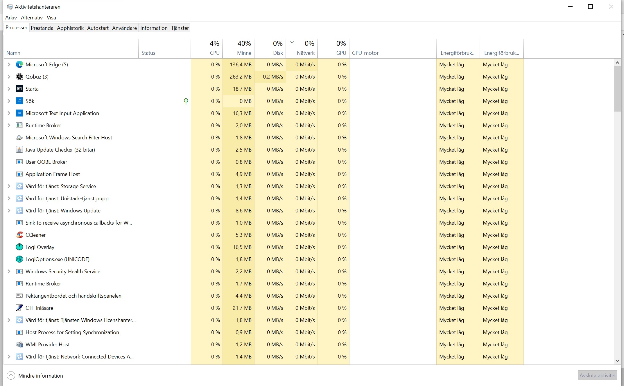Image resolution: width=624 pixels, height=386 pixels.
Task: Click the Network Connected Devices service icon
Action: click(19, 357)
